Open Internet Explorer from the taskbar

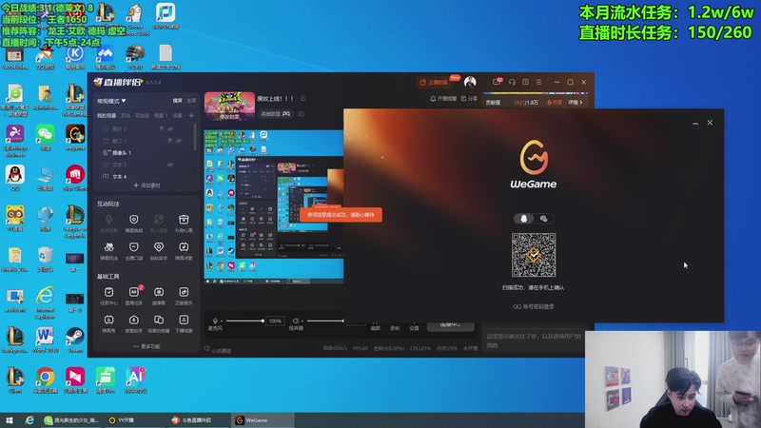[29, 420]
